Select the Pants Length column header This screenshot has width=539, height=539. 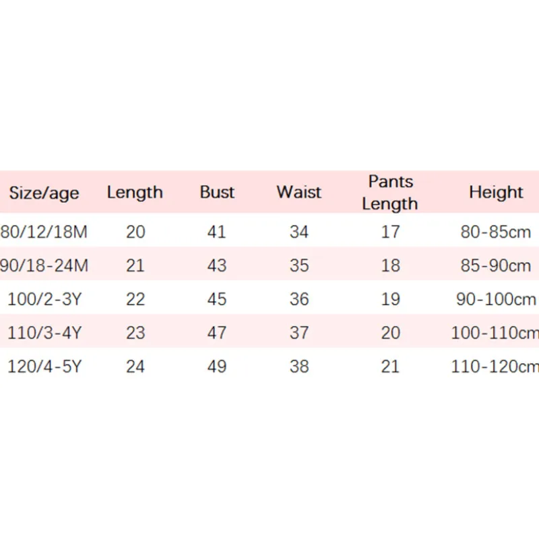(390, 193)
